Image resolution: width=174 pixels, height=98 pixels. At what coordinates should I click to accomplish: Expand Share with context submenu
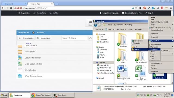click(161, 37)
